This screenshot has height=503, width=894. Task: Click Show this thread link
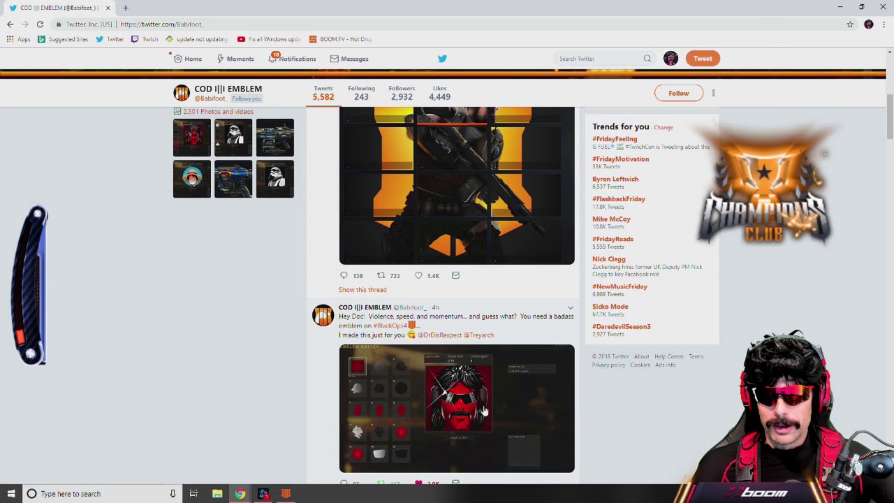[362, 290]
